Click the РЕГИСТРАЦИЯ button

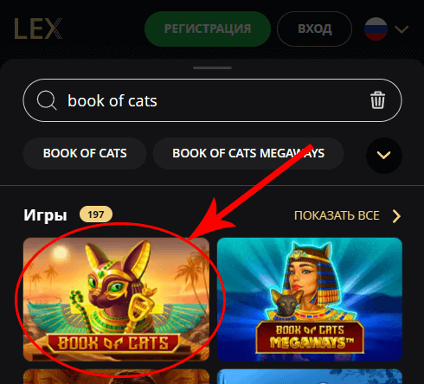point(208,29)
